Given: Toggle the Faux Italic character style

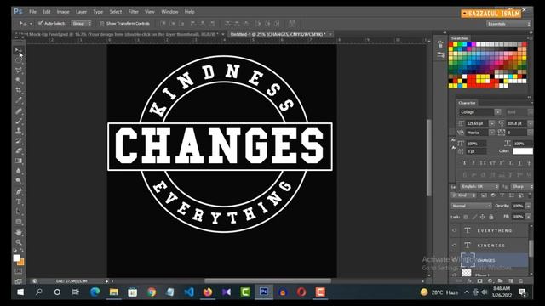Looking at the screenshot, I should pos(473,162).
